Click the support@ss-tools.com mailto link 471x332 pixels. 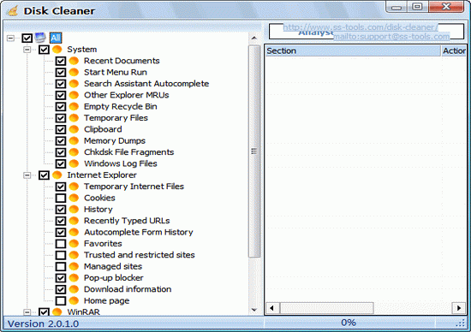391,36
